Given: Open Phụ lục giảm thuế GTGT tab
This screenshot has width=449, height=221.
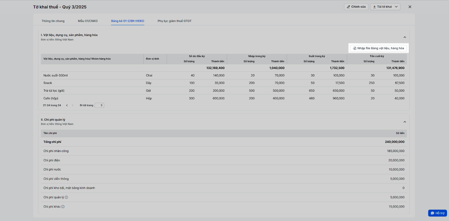Looking at the screenshot, I should pos(175,21).
